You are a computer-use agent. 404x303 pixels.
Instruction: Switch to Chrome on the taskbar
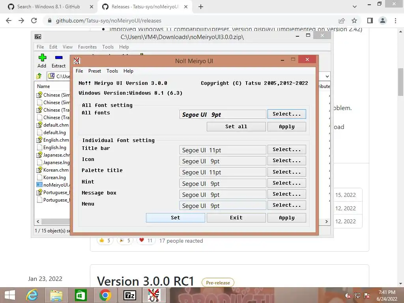pos(105,295)
